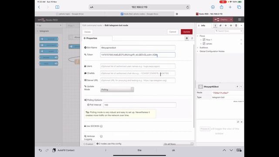This screenshot has height=157, width=279.
Task: Click the Delete button
Action: pos(88,32)
